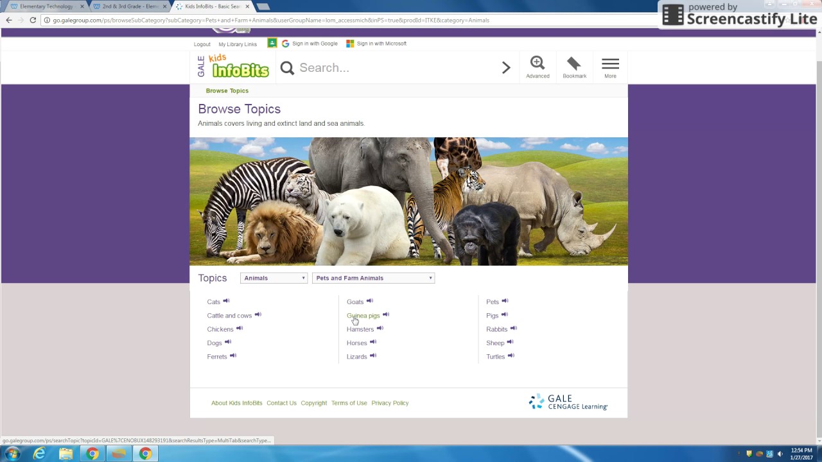Click Browse Topics breadcrumb
Screen dimensions: 822x462
click(x=227, y=90)
